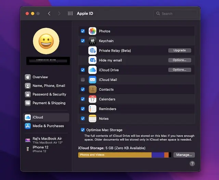Viewport: 219px width, 180px height.
Task: Select Raj's MacBook Air device
Action: tap(46, 140)
